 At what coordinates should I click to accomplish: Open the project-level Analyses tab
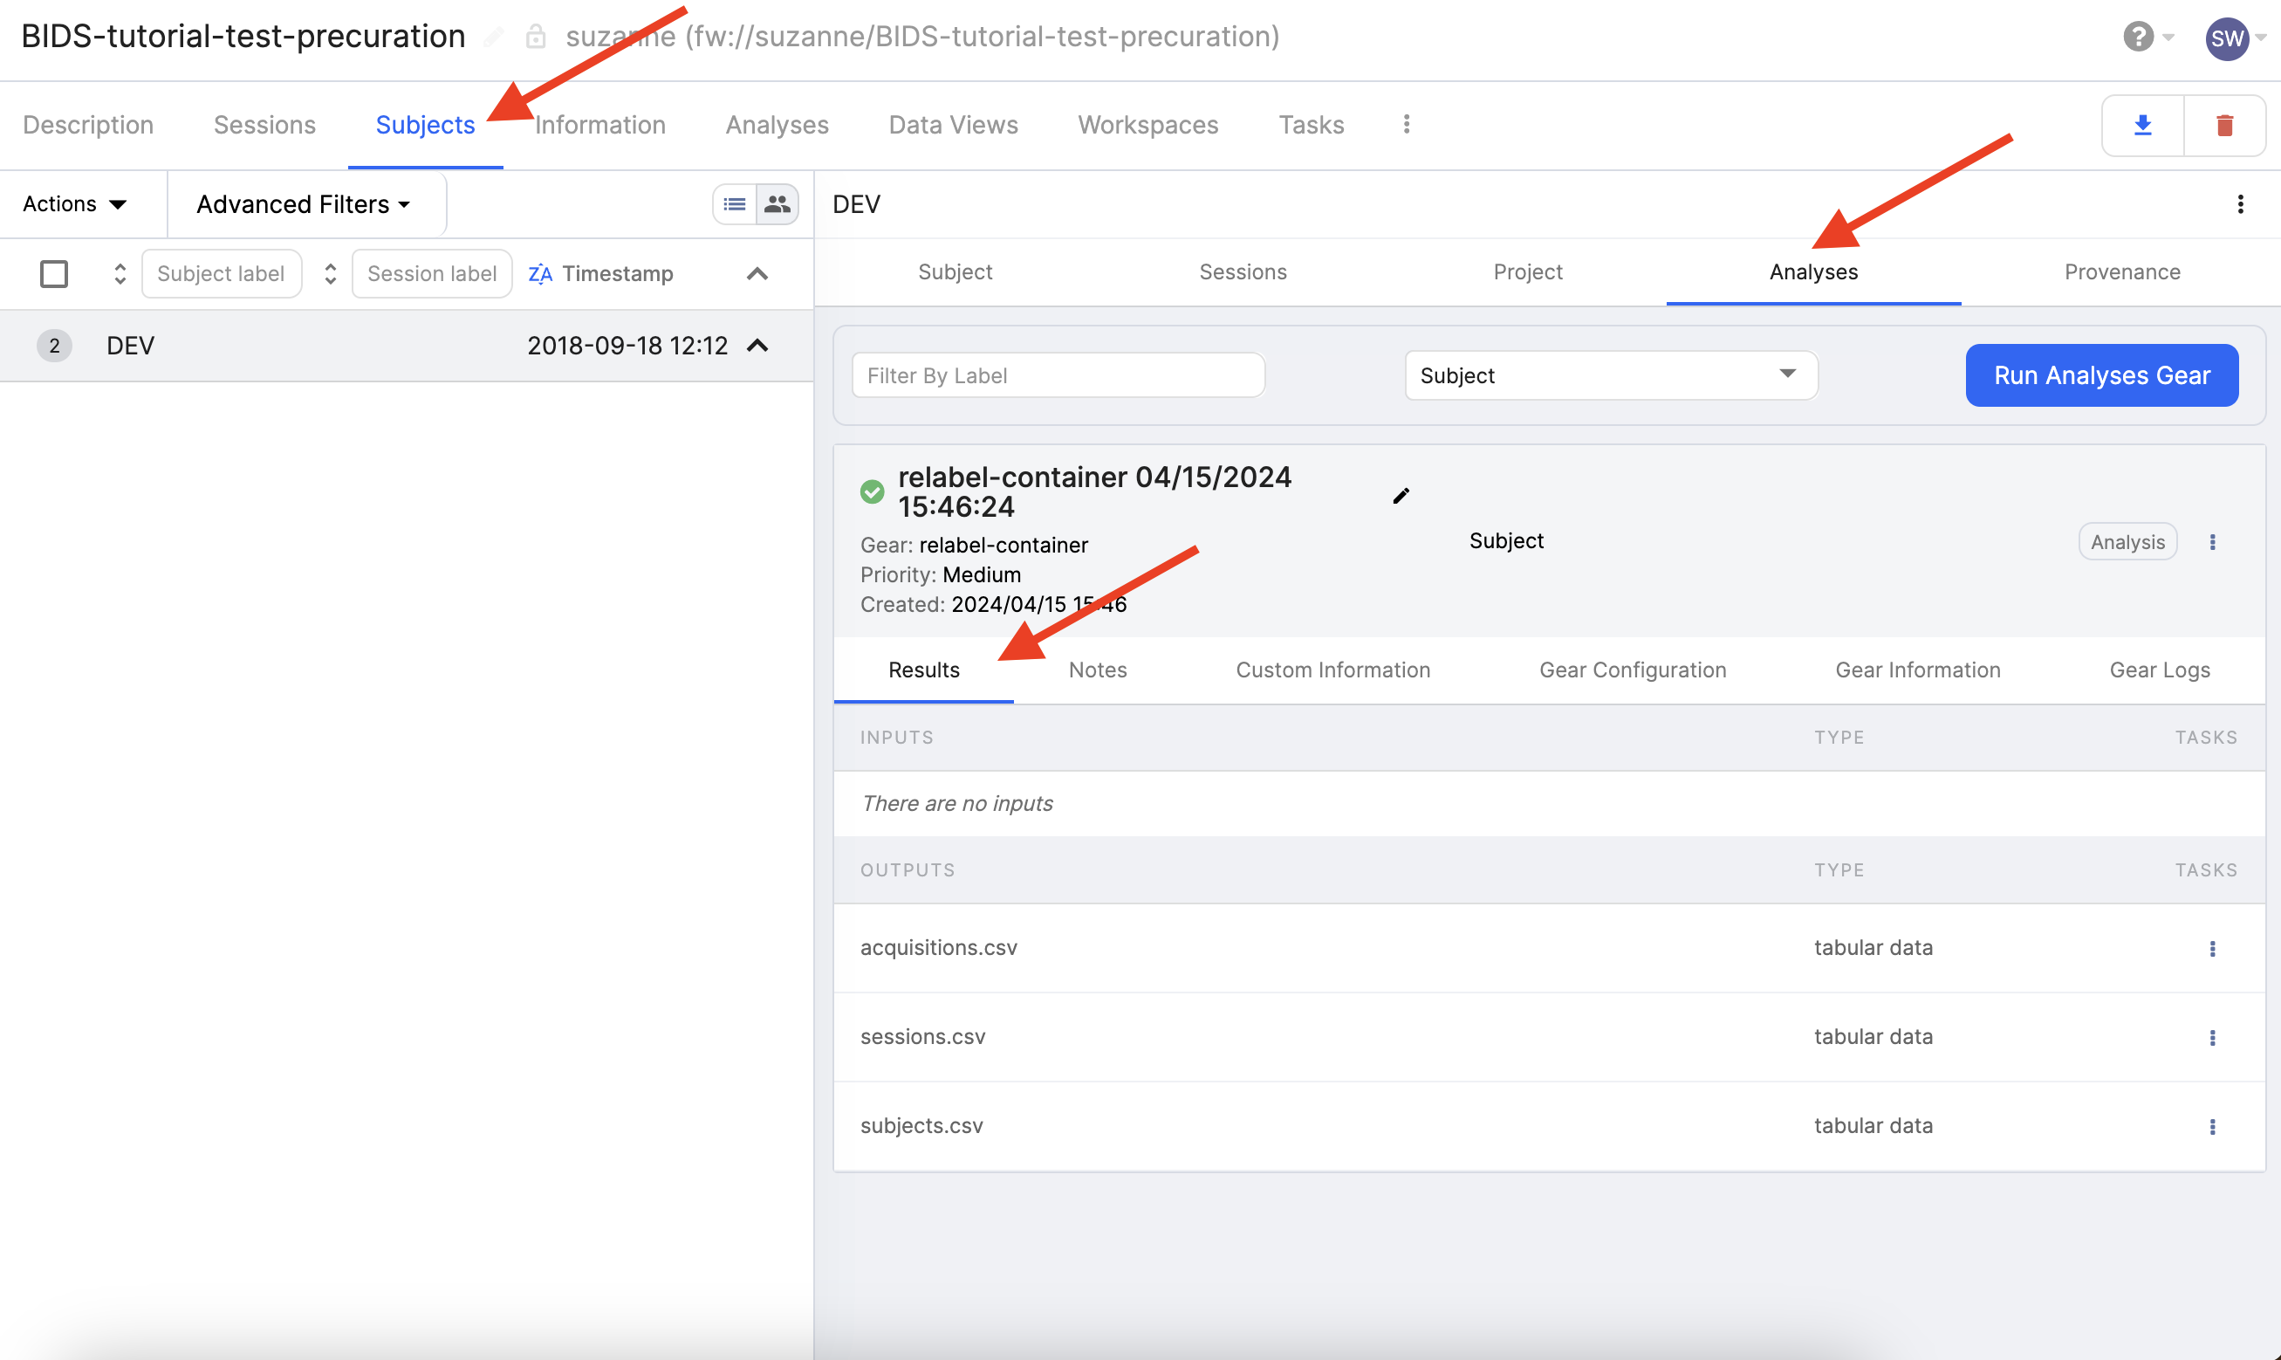(777, 125)
